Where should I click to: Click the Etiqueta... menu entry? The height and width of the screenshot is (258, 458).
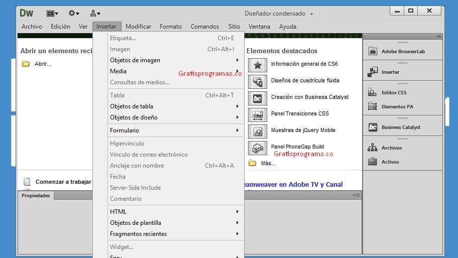[174, 38]
